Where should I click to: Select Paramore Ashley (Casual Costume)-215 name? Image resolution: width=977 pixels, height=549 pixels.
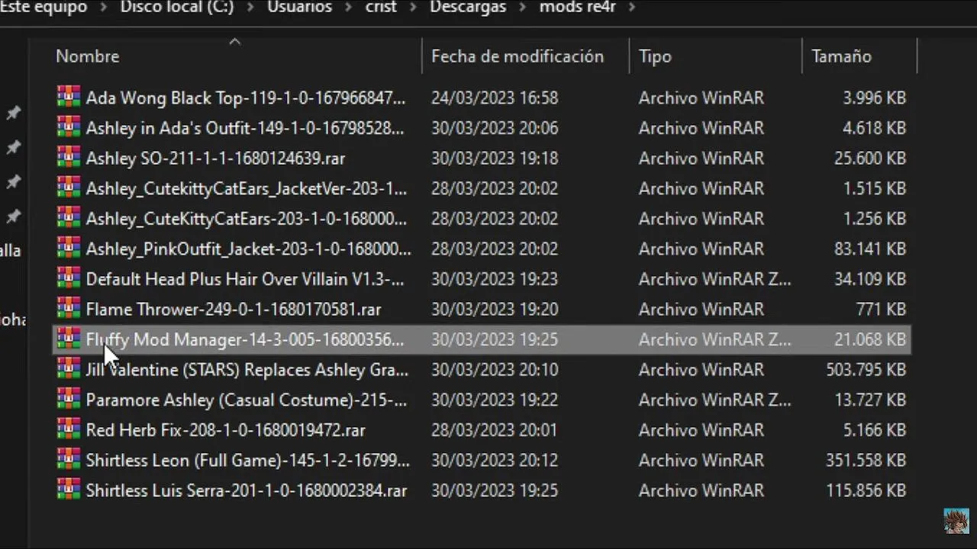coord(247,400)
